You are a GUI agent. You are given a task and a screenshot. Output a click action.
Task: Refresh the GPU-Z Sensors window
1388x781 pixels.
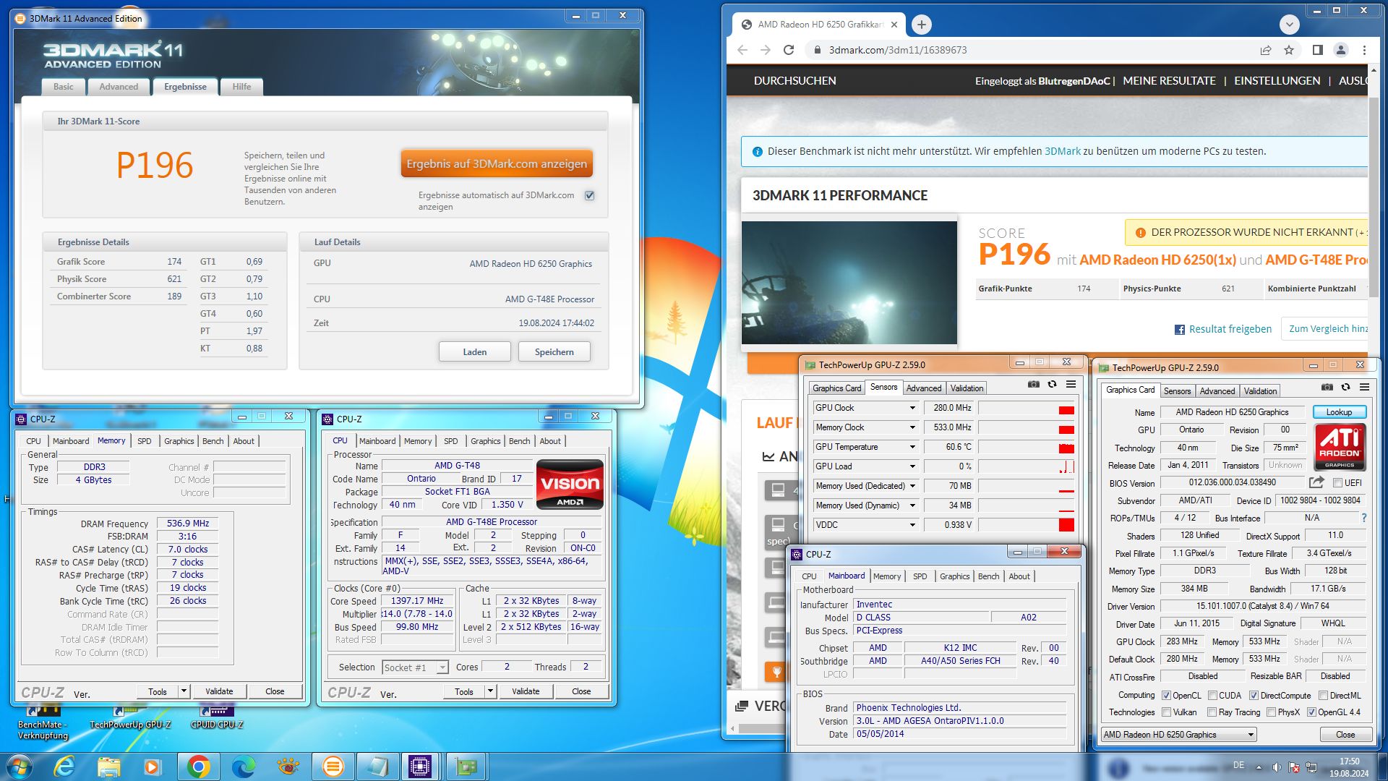coord(1053,384)
